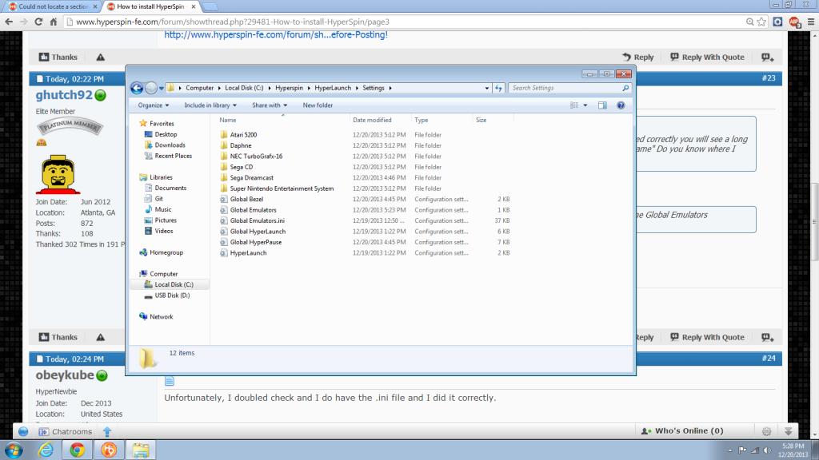Open Include in library dropdown

[x=210, y=105]
